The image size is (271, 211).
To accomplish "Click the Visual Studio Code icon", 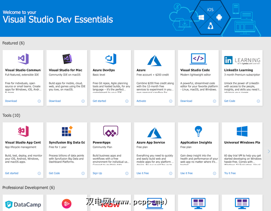I will tap(198, 59).
